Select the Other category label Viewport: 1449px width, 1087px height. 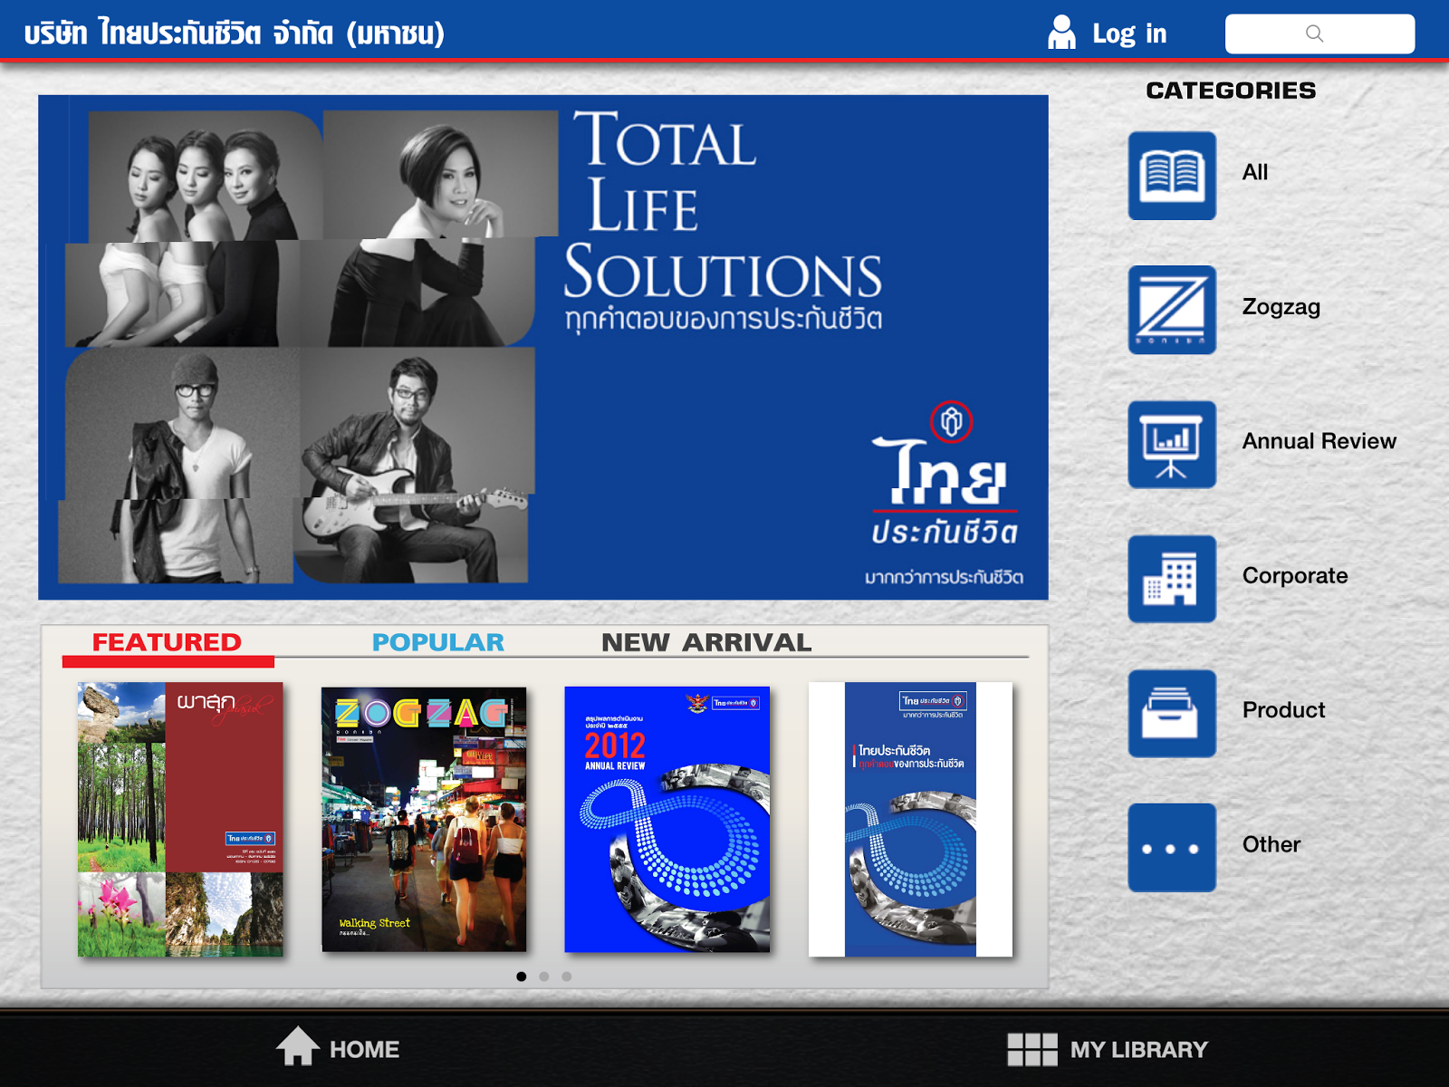pyautogui.click(x=1271, y=844)
